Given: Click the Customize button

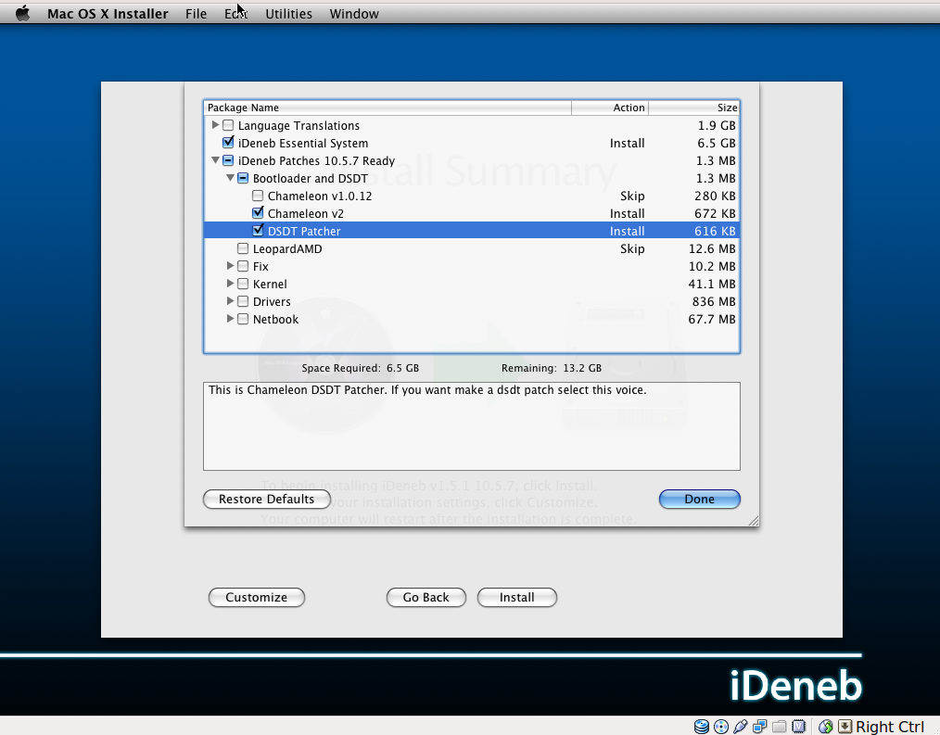Looking at the screenshot, I should (x=257, y=598).
